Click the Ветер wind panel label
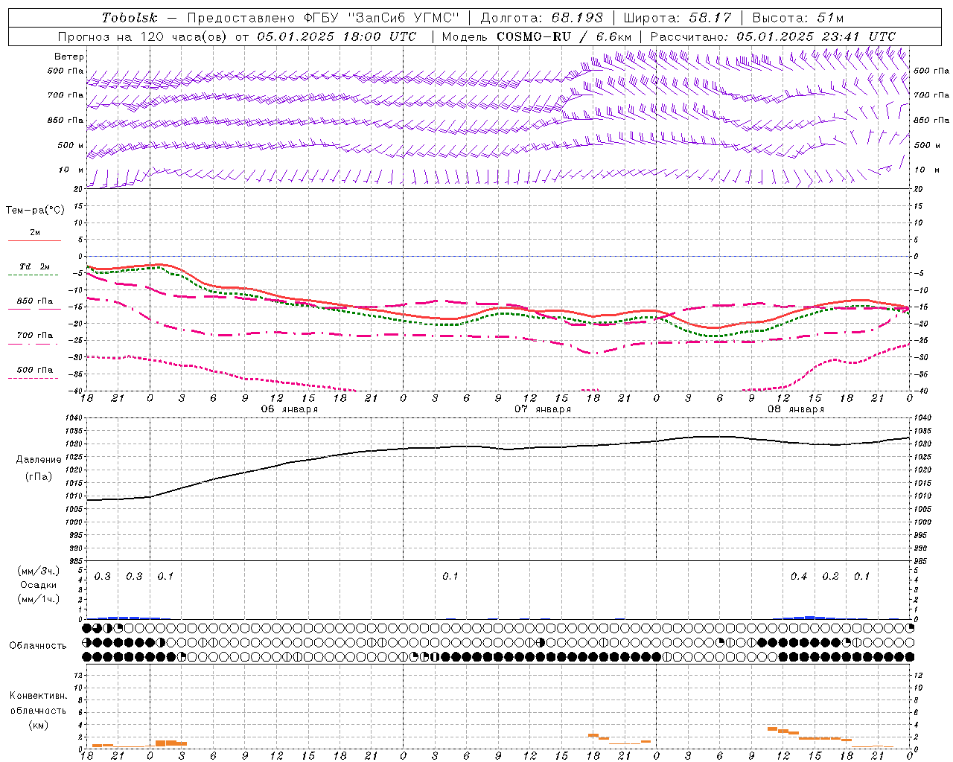 coord(69,57)
